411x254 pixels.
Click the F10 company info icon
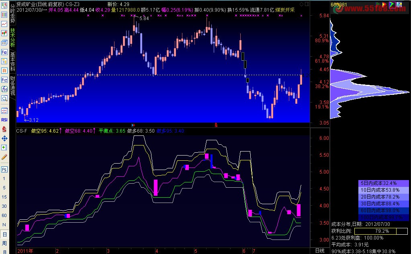tap(4, 52)
